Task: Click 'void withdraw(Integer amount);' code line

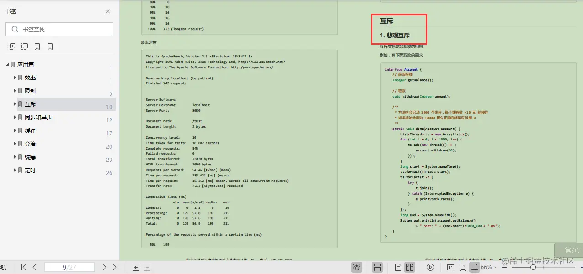Action: [422, 97]
